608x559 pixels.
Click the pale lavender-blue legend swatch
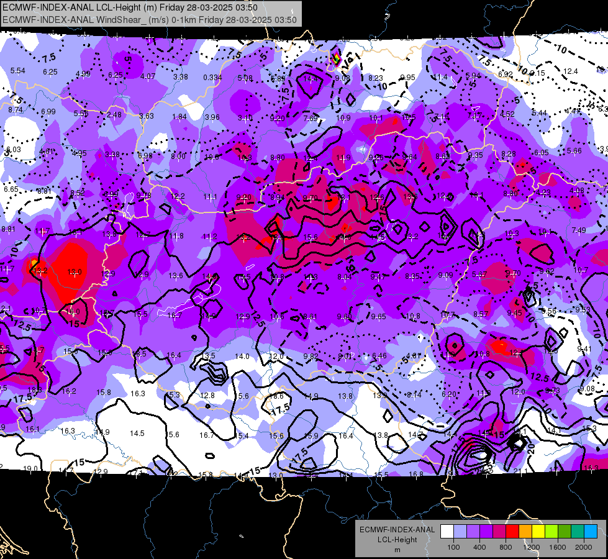coord(460,532)
